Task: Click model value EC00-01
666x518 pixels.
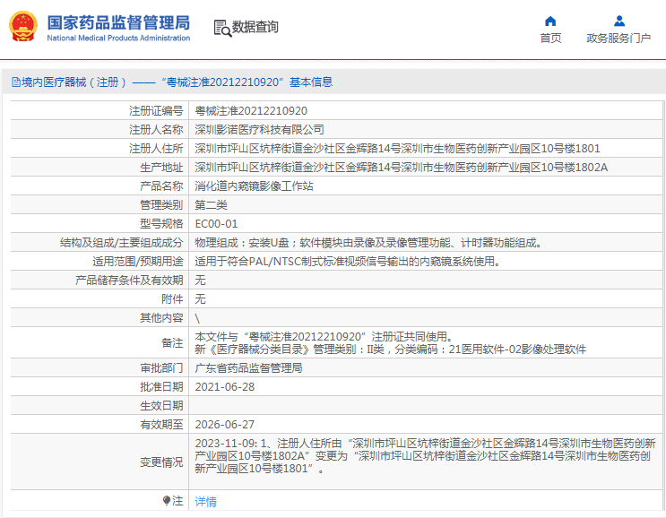Action: (216, 224)
